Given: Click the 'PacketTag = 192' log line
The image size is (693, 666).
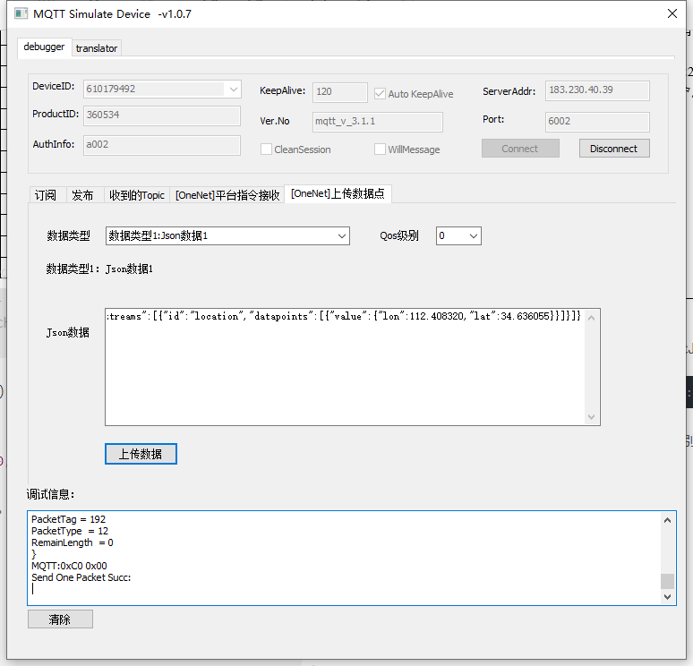Looking at the screenshot, I should (x=68, y=519).
